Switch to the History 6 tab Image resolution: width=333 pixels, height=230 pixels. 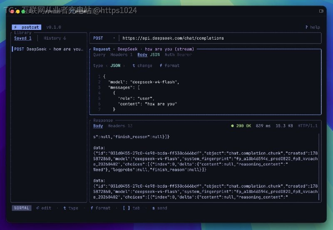pos(55,38)
